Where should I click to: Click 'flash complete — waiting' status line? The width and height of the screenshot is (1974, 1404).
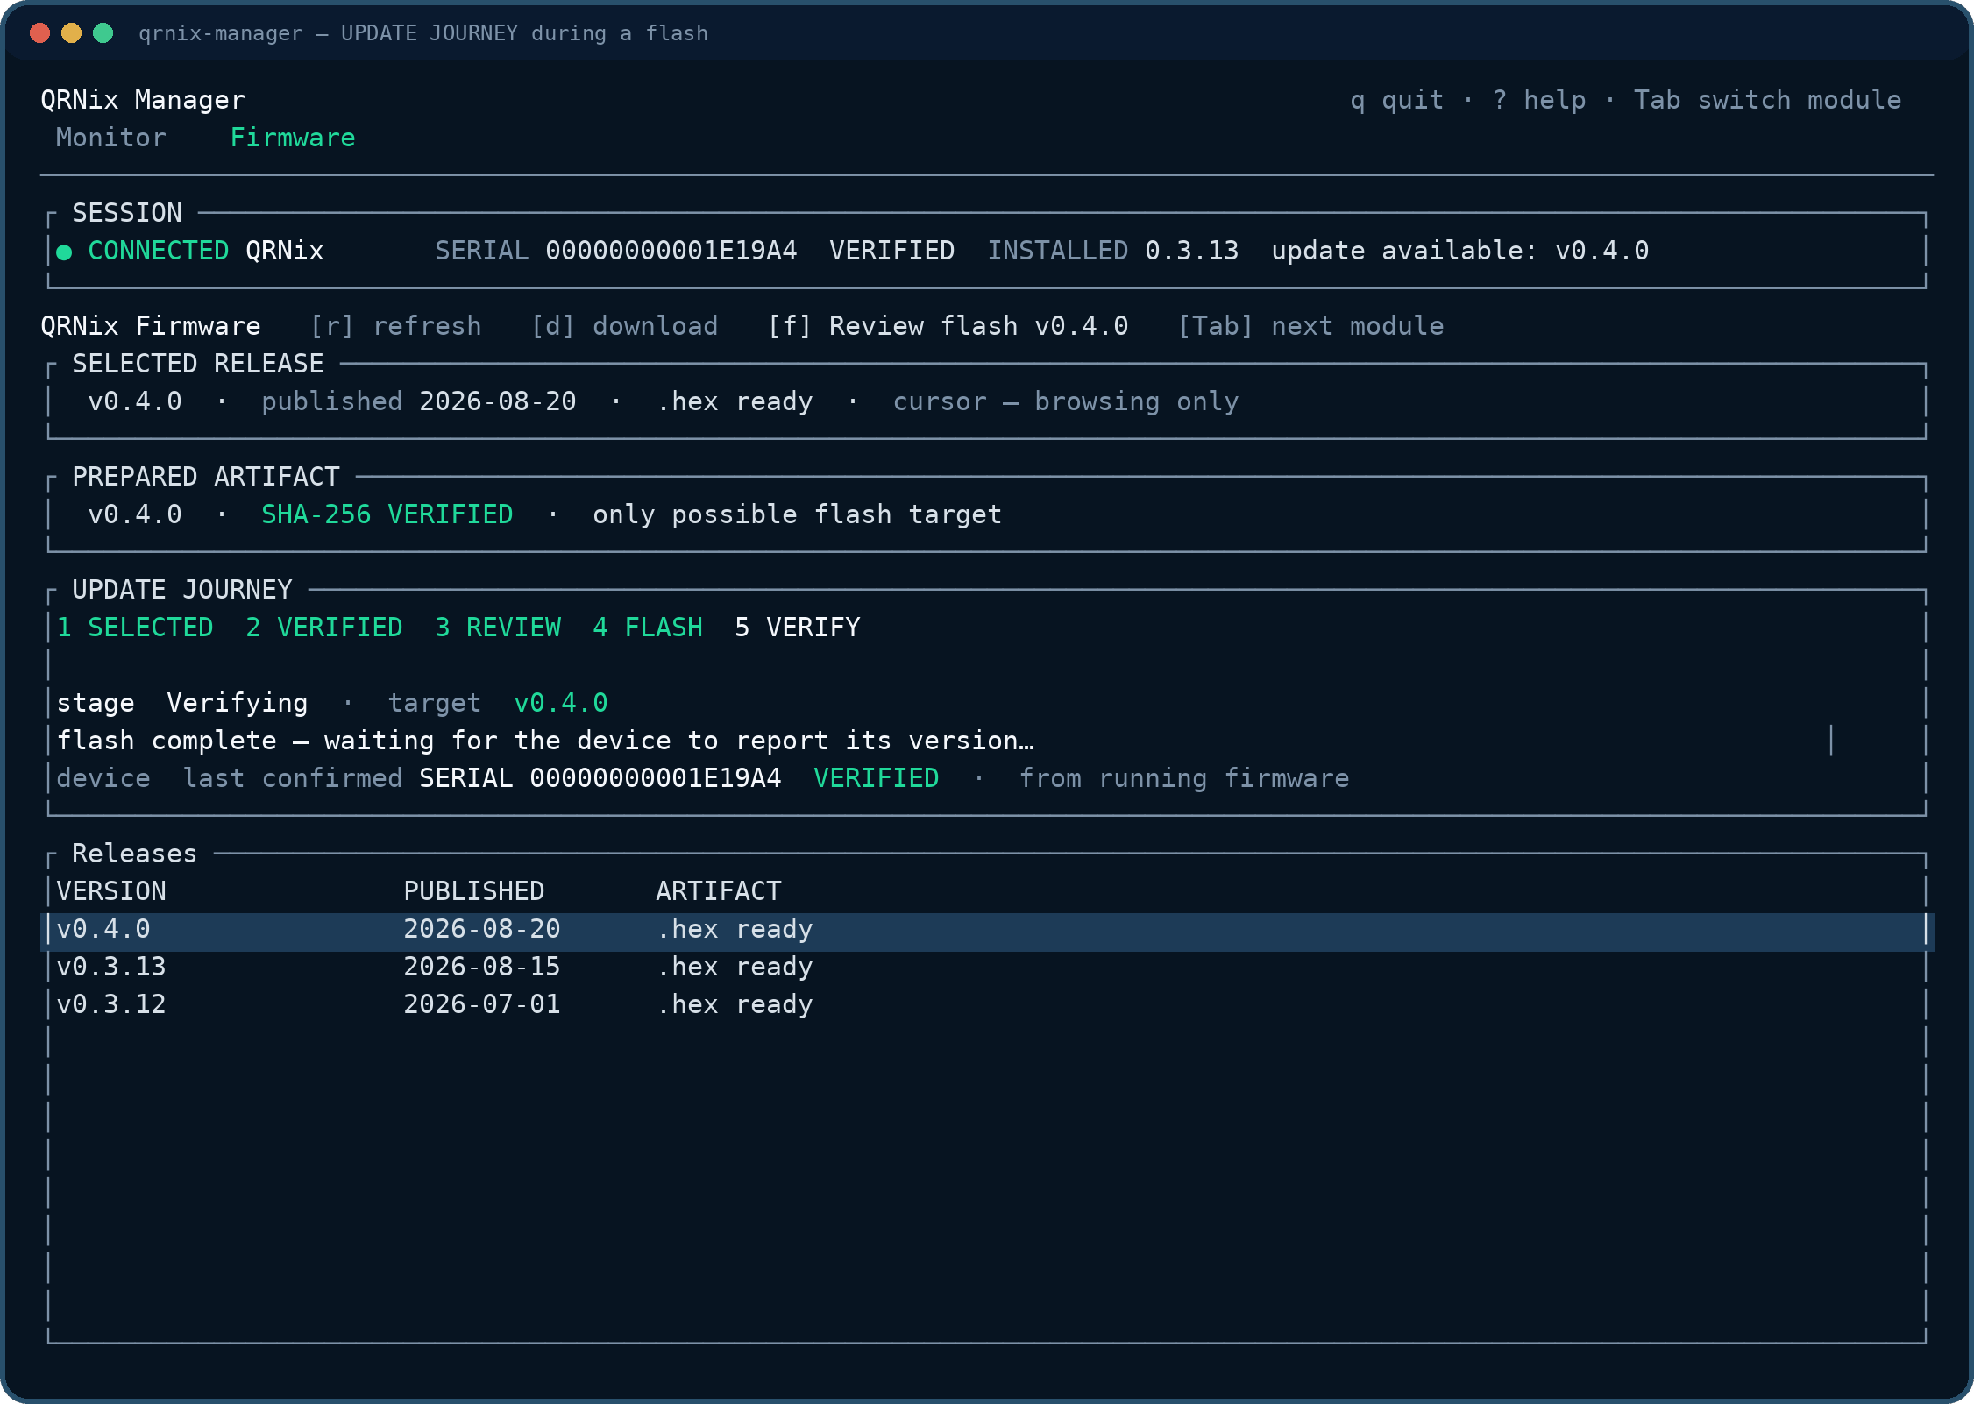click(545, 741)
